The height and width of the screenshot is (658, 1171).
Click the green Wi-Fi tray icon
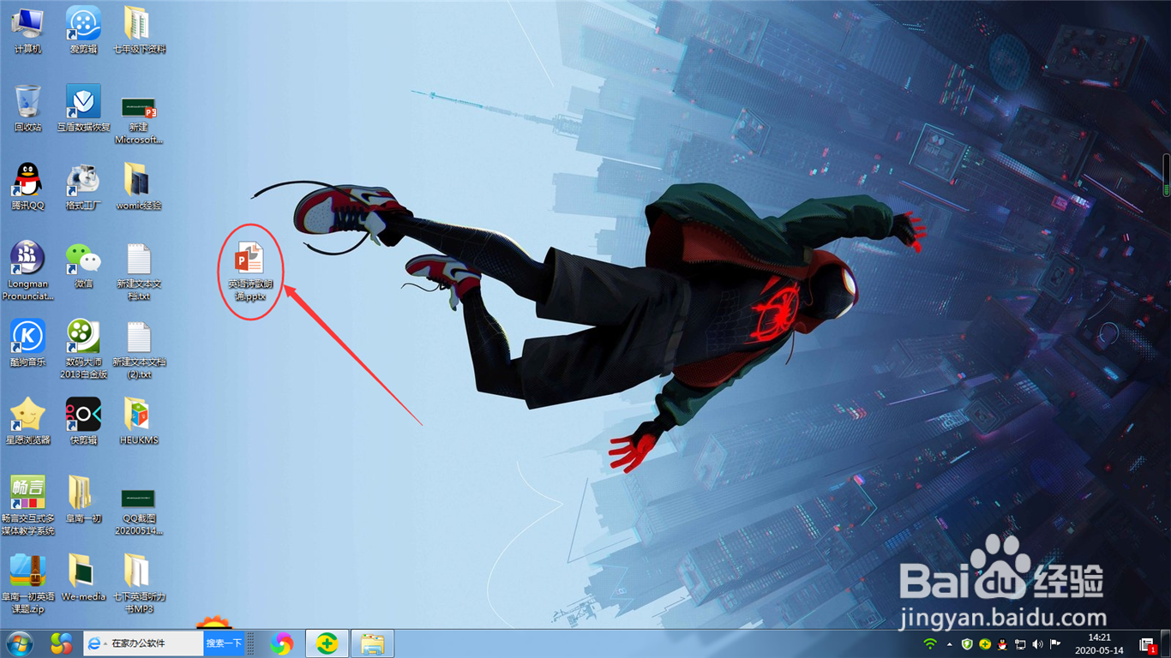[x=930, y=644]
